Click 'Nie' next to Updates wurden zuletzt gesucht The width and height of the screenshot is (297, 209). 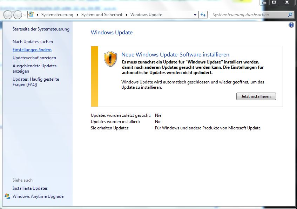pyautogui.click(x=158, y=115)
